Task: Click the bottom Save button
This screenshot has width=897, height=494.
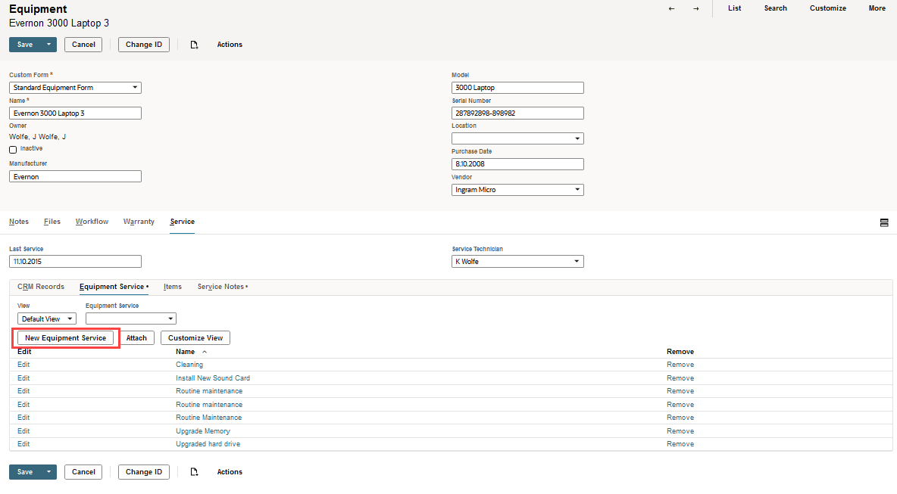Action: [25, 472]
